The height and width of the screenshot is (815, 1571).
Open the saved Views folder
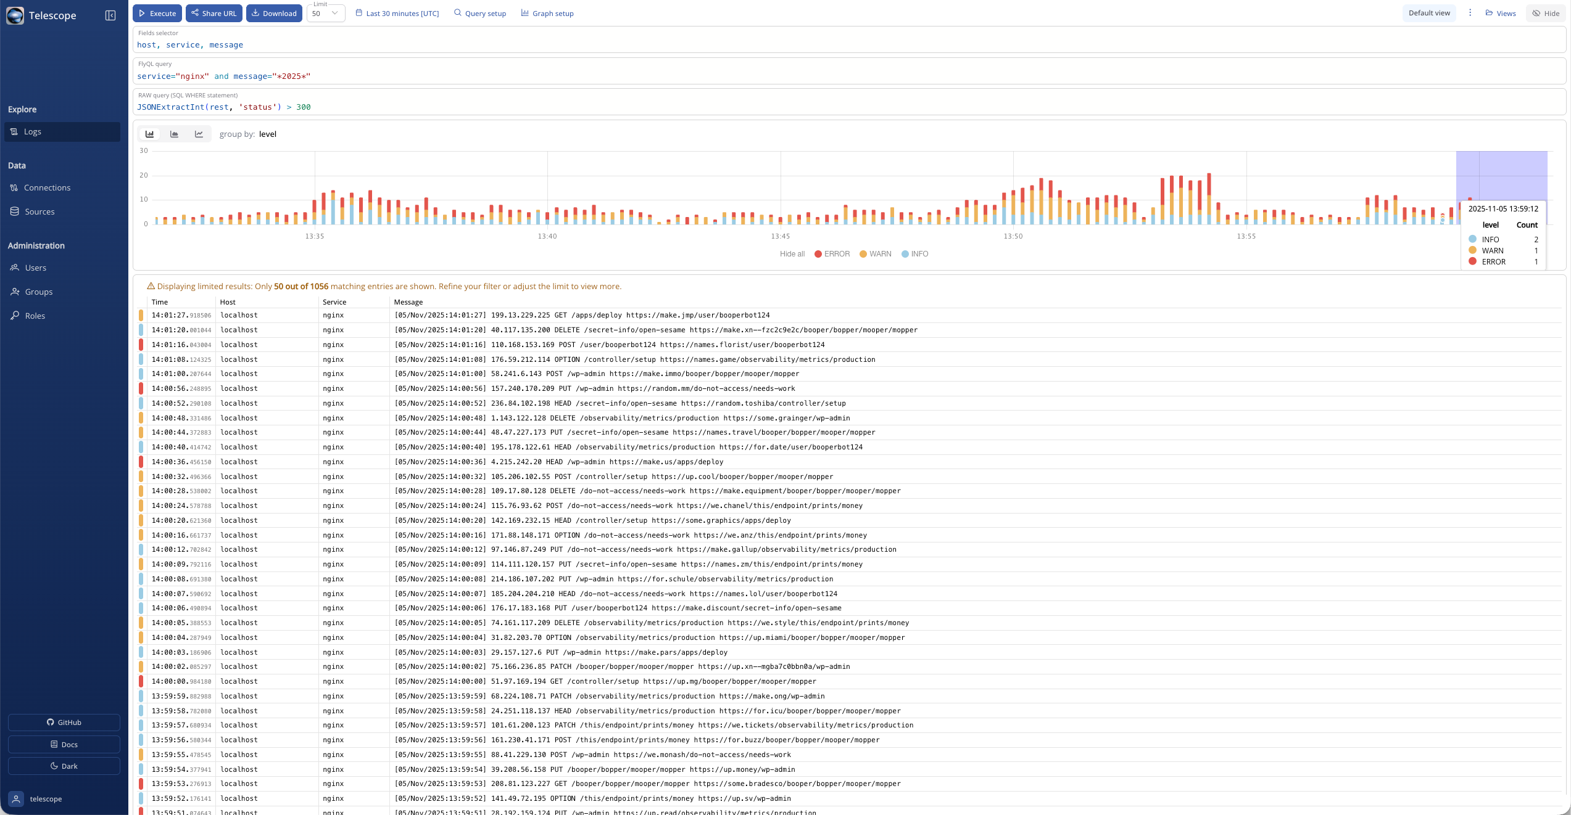pos(1501,13)
